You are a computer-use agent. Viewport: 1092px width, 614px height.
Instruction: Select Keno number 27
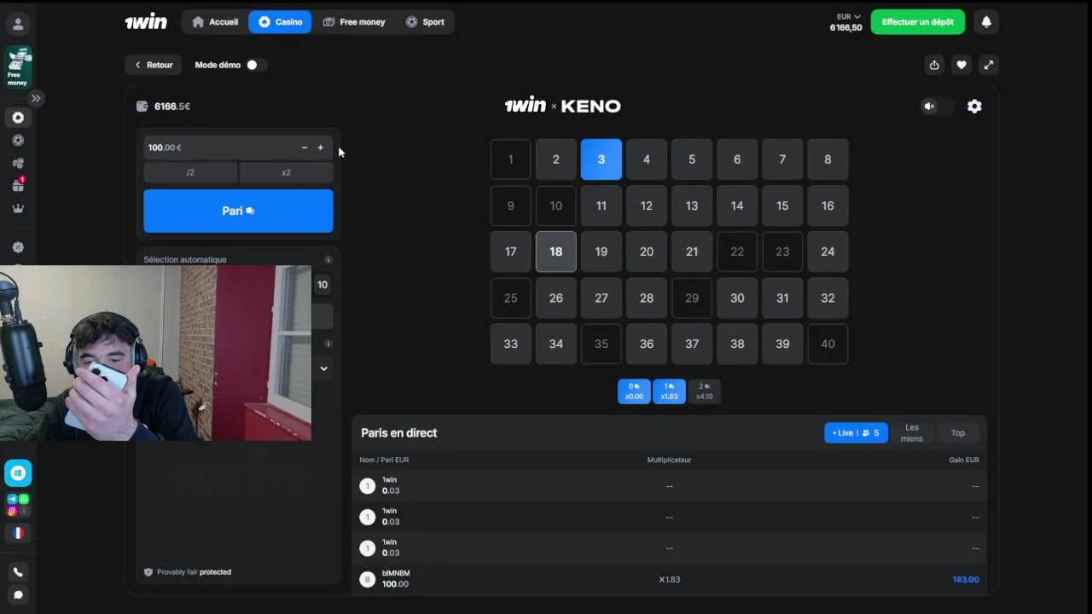pos(601,298)
